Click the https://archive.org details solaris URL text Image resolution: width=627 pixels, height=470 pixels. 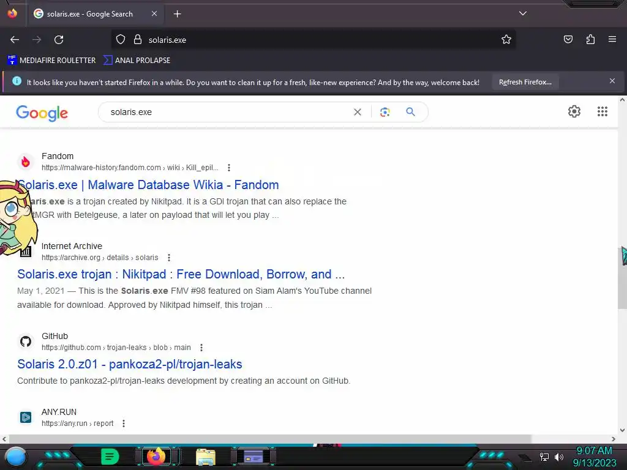(100, 258)
